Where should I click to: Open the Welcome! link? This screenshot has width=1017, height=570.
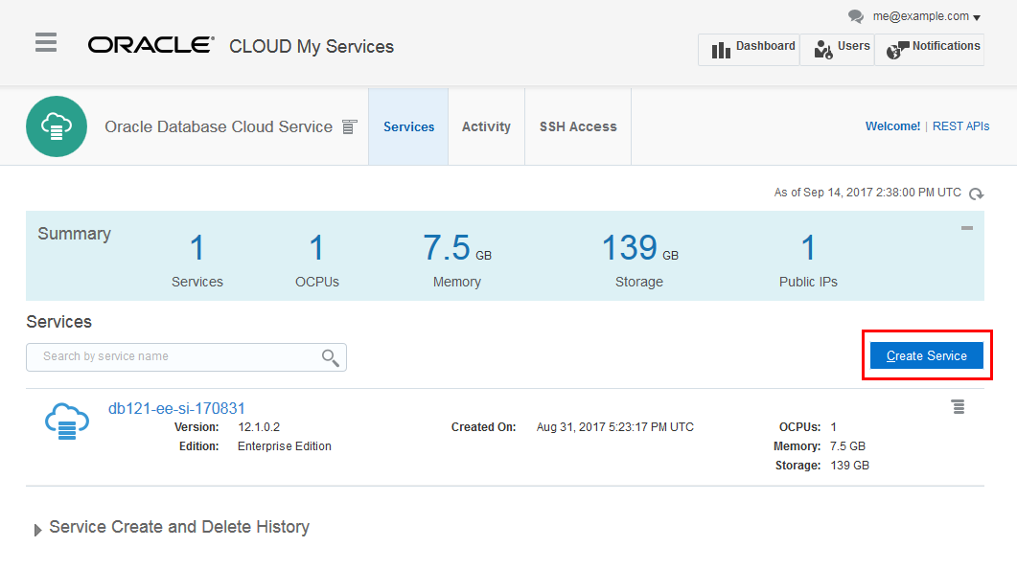(892, 126)
